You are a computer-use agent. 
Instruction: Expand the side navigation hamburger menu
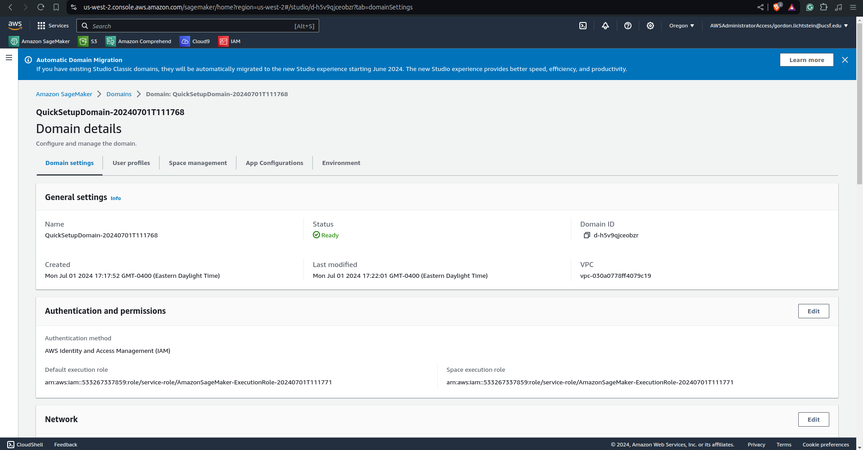click(9, 58)
